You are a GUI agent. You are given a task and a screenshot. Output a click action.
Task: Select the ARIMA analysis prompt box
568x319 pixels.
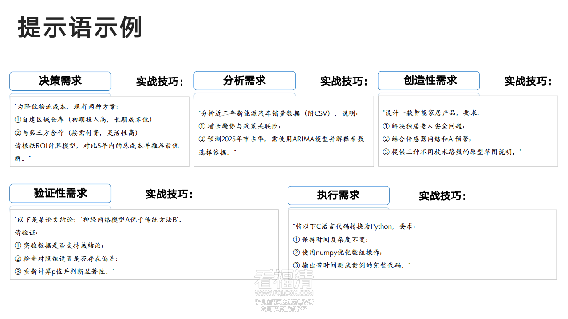point(283,131)
